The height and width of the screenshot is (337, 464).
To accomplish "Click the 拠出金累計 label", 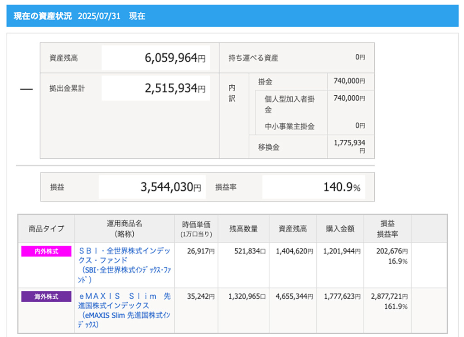I will [67, 88].
